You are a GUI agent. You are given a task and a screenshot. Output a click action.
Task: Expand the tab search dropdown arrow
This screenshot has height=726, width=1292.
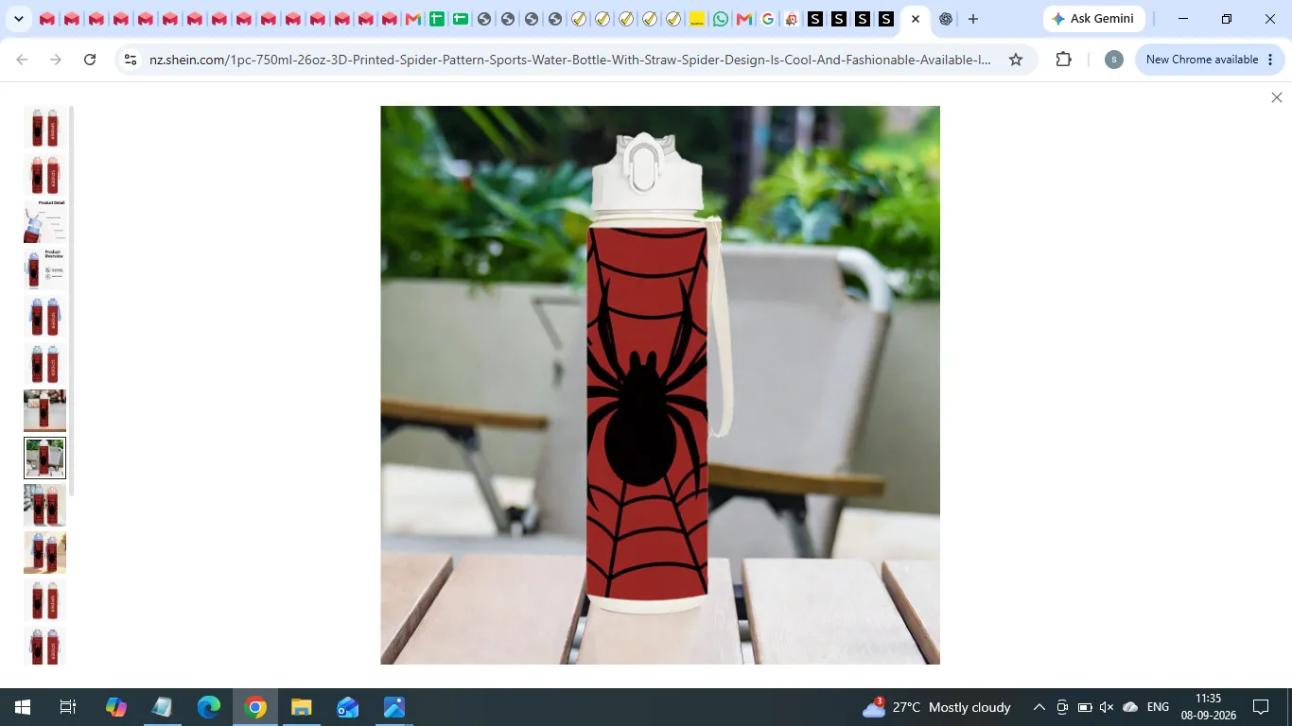pos(18,19)
